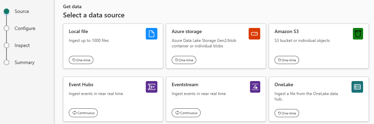Click the red Azure storage icon
Screen dimensions: 374x124
(x=254, y=34)
